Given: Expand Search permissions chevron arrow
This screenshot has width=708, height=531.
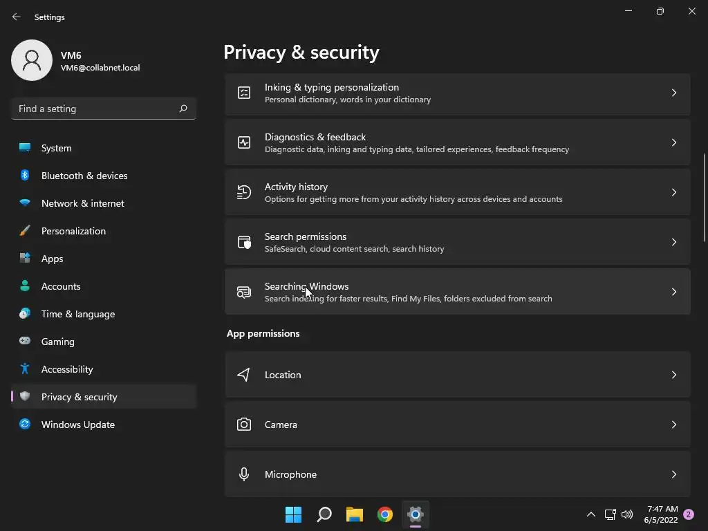Looking at the screenshot, I should click(x=674, y=242).
